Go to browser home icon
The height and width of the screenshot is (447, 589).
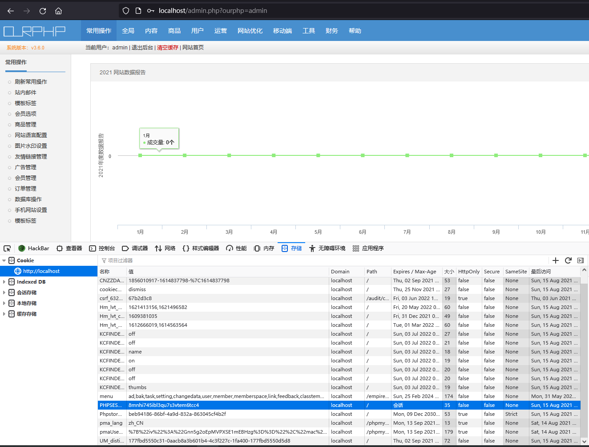point(58,11)
